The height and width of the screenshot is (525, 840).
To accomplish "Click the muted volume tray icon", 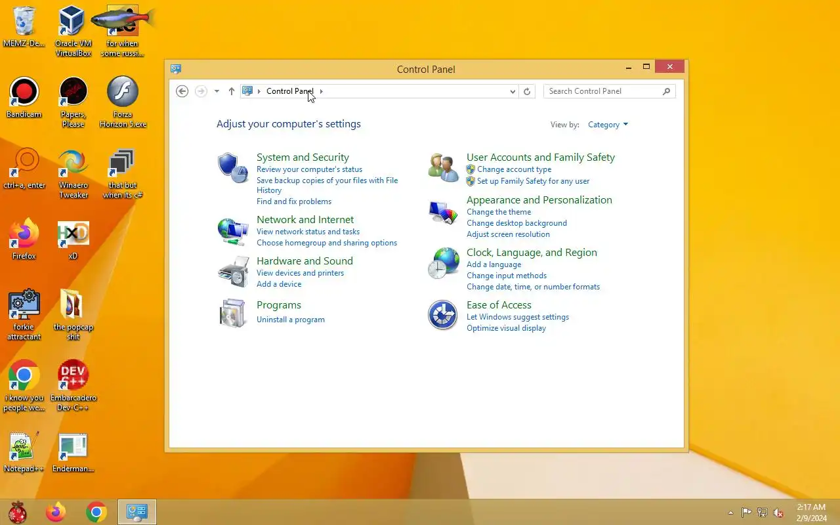I will 778,513.
